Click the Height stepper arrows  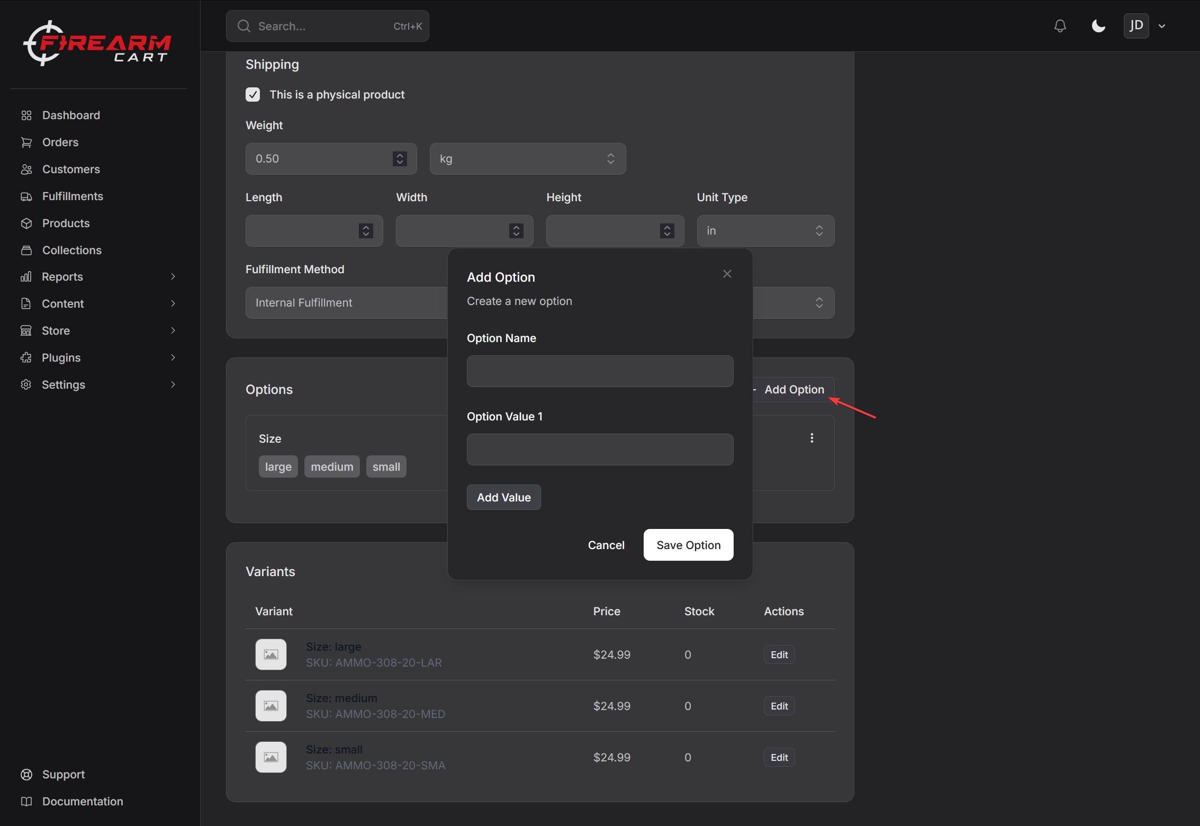click(667, 231)
